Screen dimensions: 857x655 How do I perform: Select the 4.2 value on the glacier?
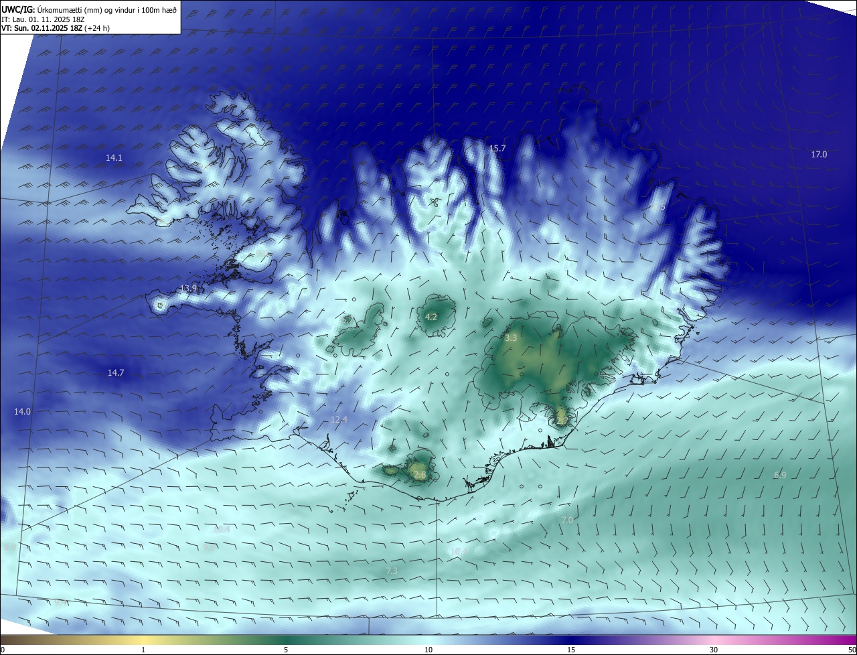[x=431, y=317]
